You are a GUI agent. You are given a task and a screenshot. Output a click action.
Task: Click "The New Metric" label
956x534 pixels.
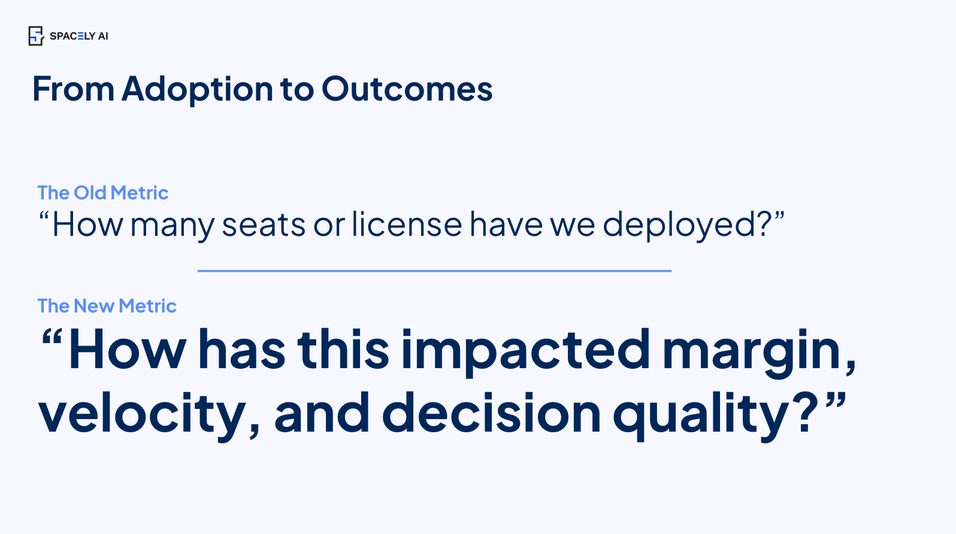pyautogui.click(x=107, y=306)
